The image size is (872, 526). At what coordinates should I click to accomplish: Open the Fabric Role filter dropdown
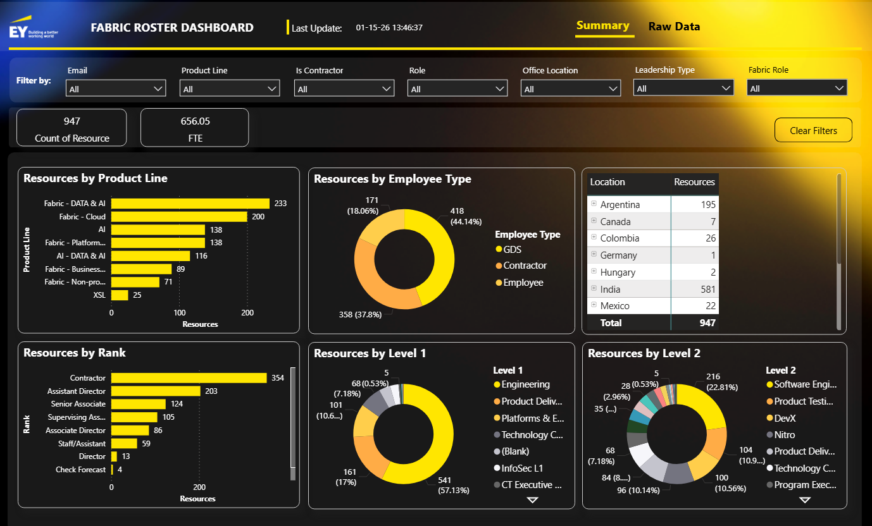pos(797,88)
